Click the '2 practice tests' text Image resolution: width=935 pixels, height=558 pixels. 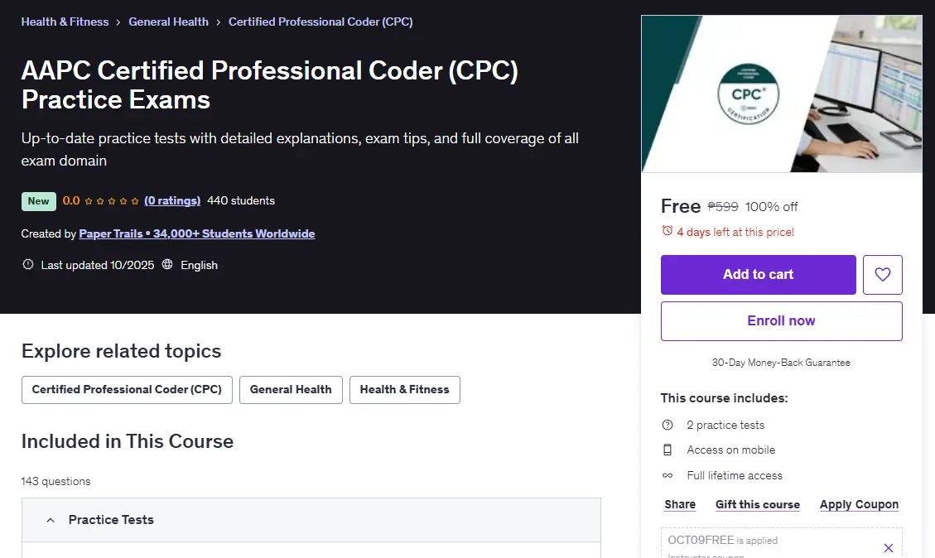click(x=725, y=425)
